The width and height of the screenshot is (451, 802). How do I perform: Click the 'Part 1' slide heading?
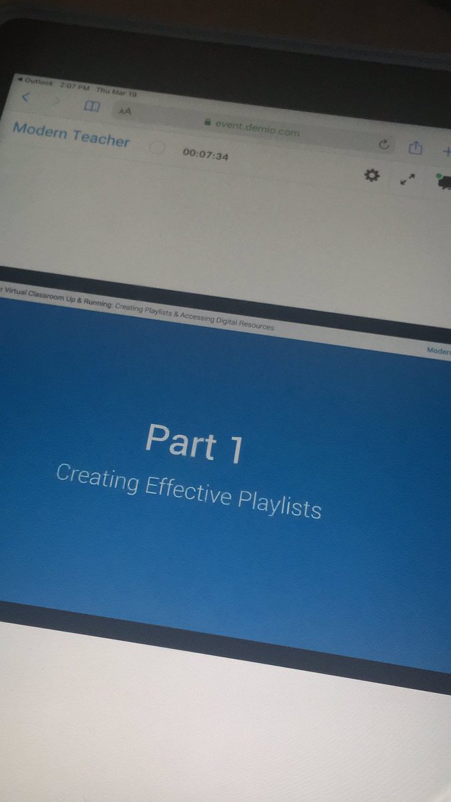coord(194,442)
